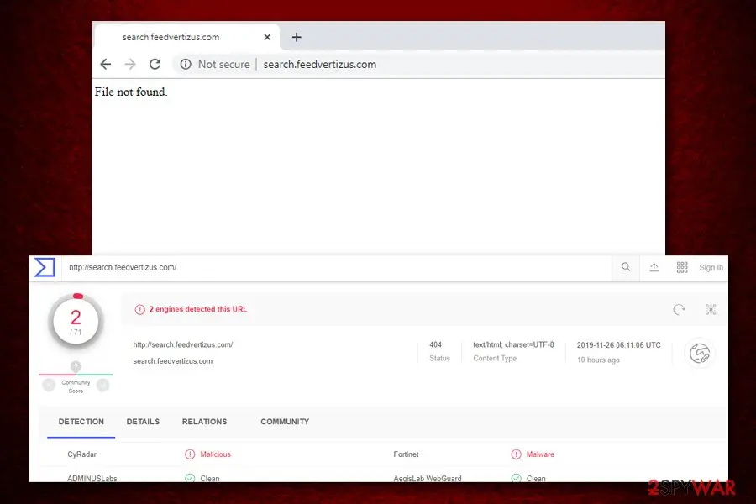Open the VirusTotal home logo
Viewport: 756px width, 504px height.
click(x=45, y=267)
